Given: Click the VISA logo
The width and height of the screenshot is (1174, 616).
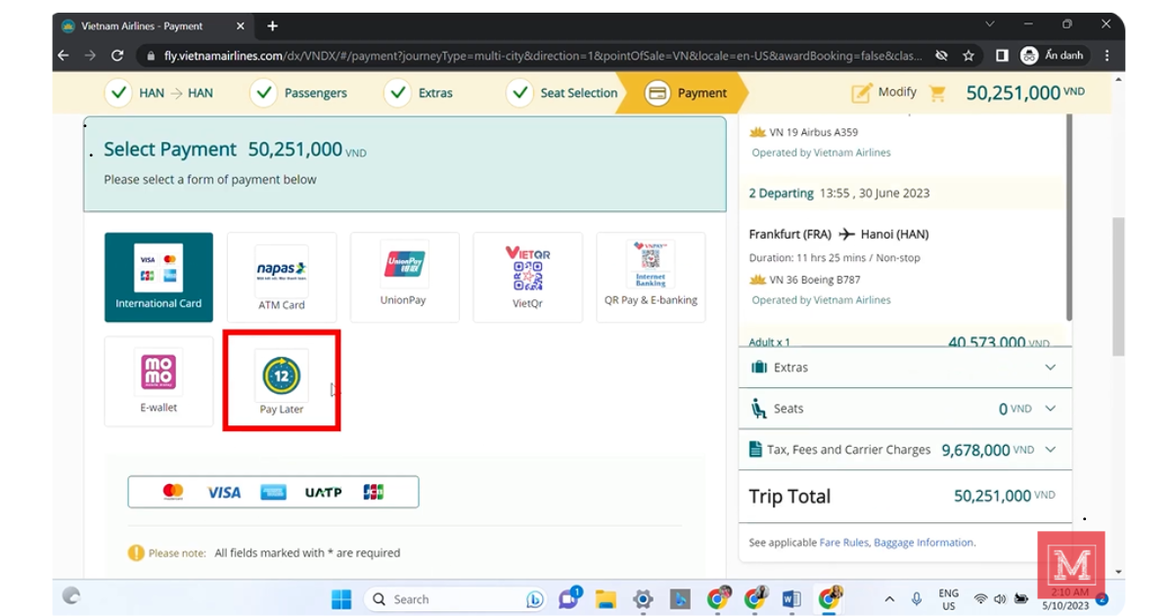Looking at the screenshot, I should (x=223, y=492).
